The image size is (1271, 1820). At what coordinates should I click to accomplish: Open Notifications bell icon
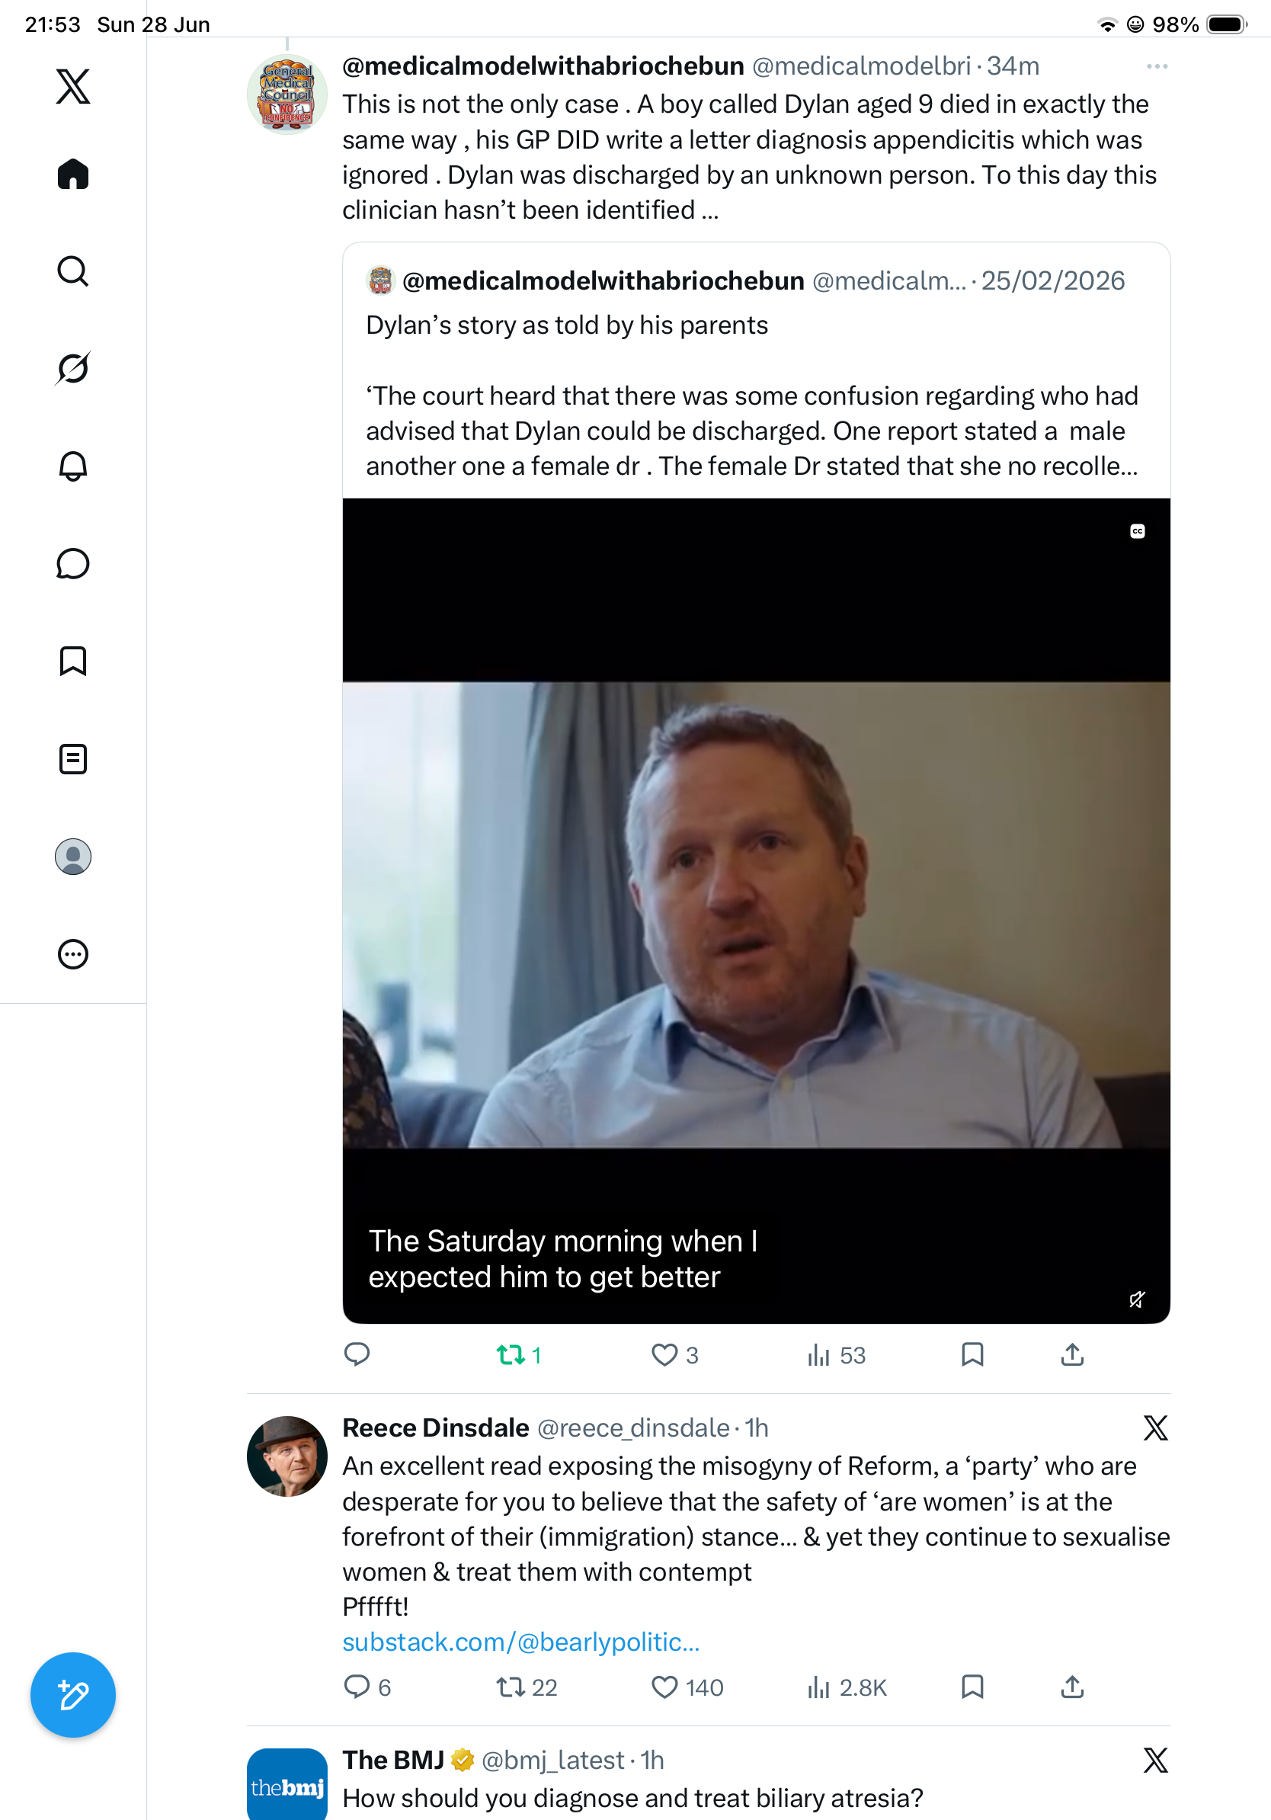pos(73,466)
